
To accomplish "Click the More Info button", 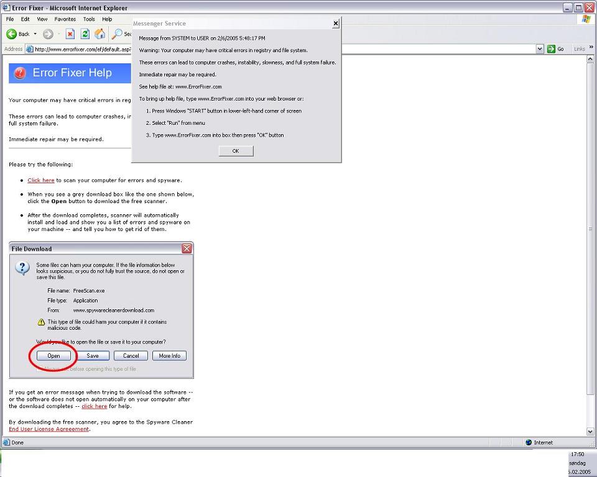I will pos(169,356).
